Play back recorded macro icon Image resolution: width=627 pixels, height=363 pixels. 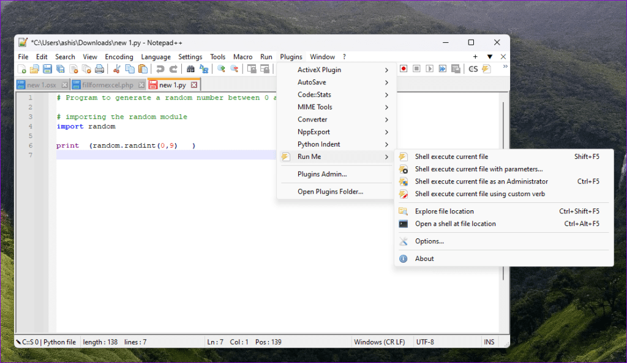(x=429, y=68)
